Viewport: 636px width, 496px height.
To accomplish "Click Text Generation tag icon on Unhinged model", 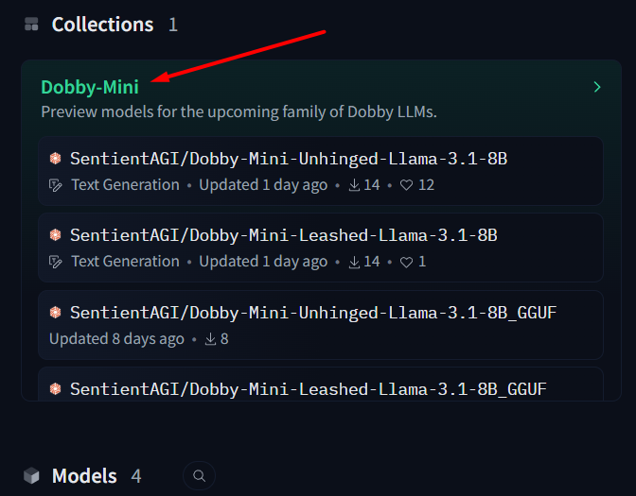I will pyautogui.click(x=55, y=185).
